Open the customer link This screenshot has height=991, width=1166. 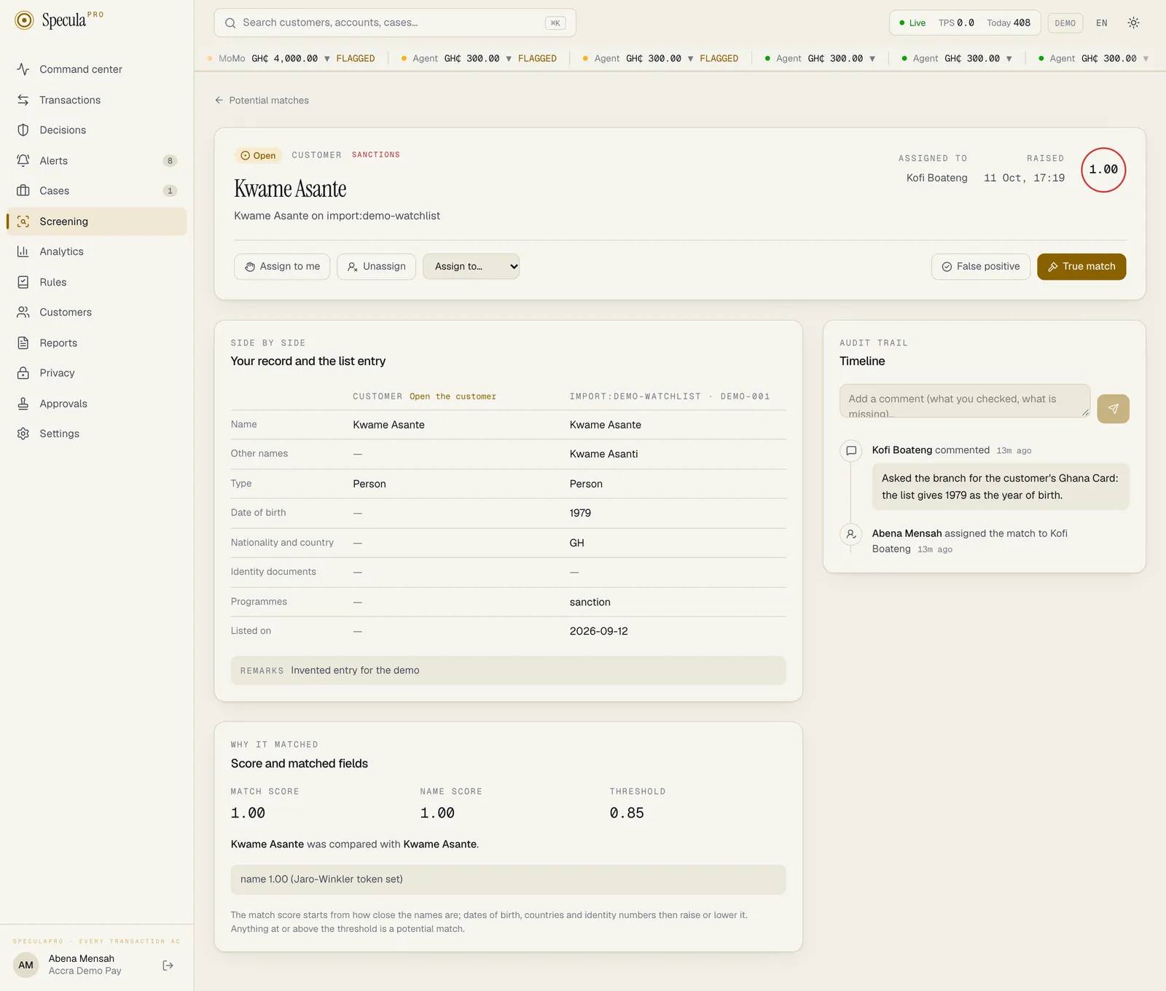coord(453,396)
